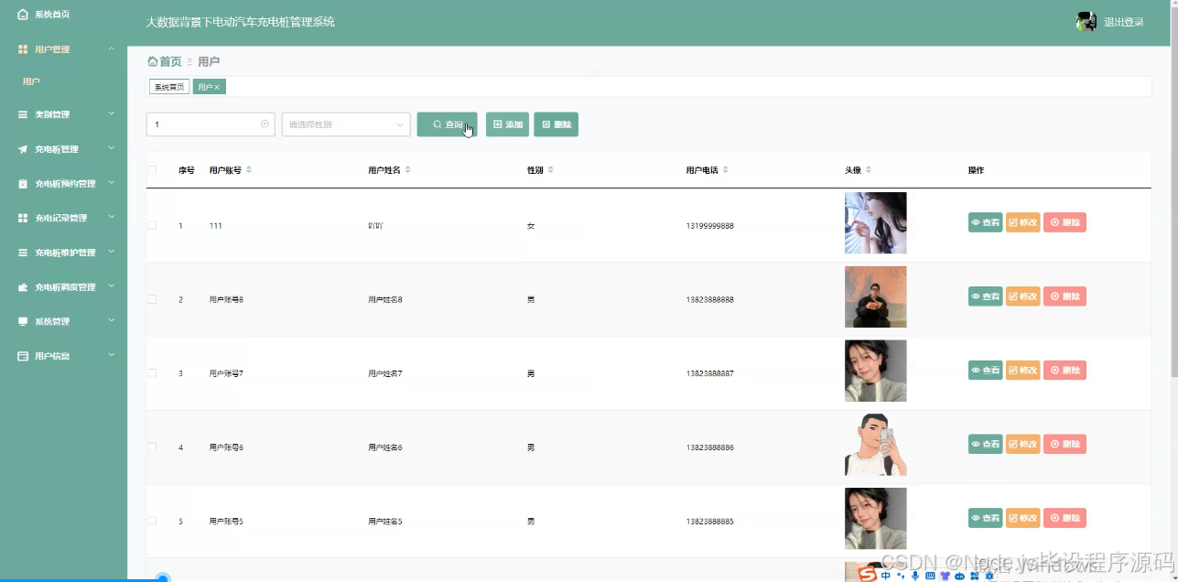Click the grid icon of 充电记录管理

[23, 219]
